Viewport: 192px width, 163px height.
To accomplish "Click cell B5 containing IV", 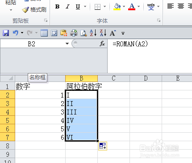I will (x=82, y=120).
